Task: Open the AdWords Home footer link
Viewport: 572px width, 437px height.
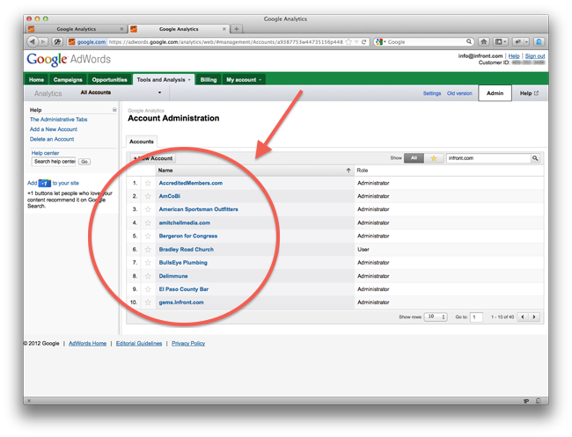Action: [x=87, y=343]
